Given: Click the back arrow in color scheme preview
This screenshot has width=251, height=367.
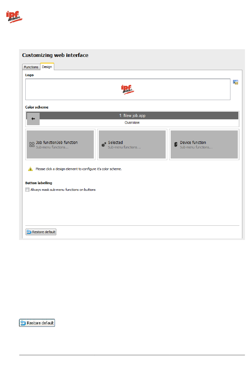Looking at the screenshot, I should (33, 119).
